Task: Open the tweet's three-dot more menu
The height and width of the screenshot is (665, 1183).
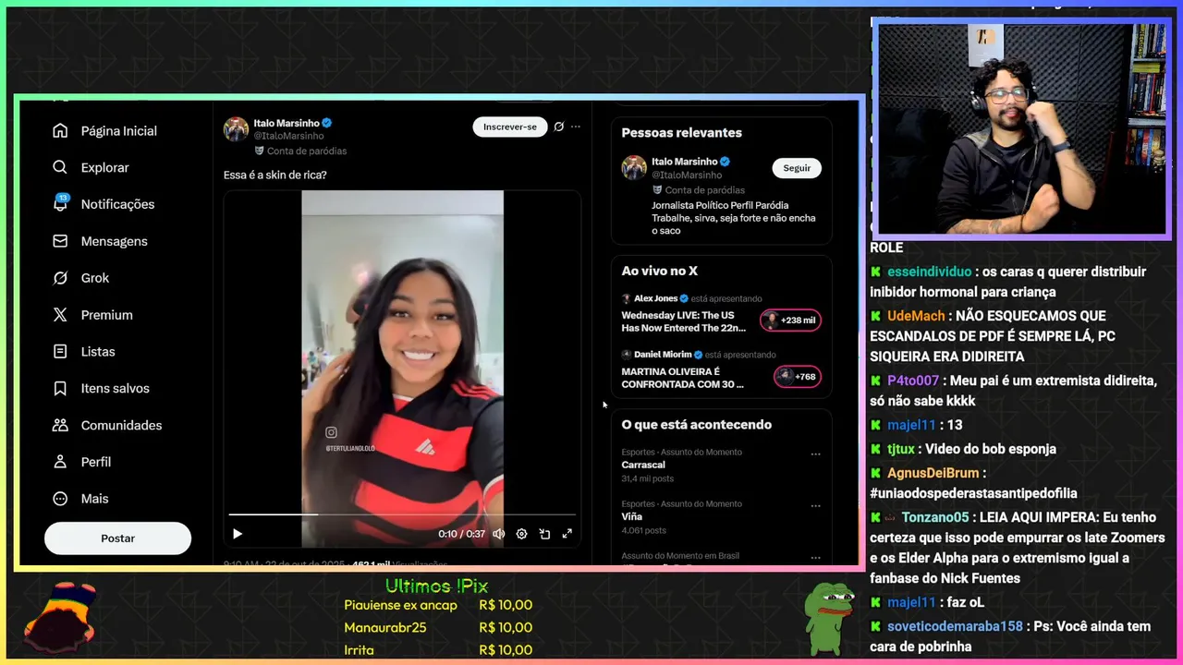Action: [576, 127]
